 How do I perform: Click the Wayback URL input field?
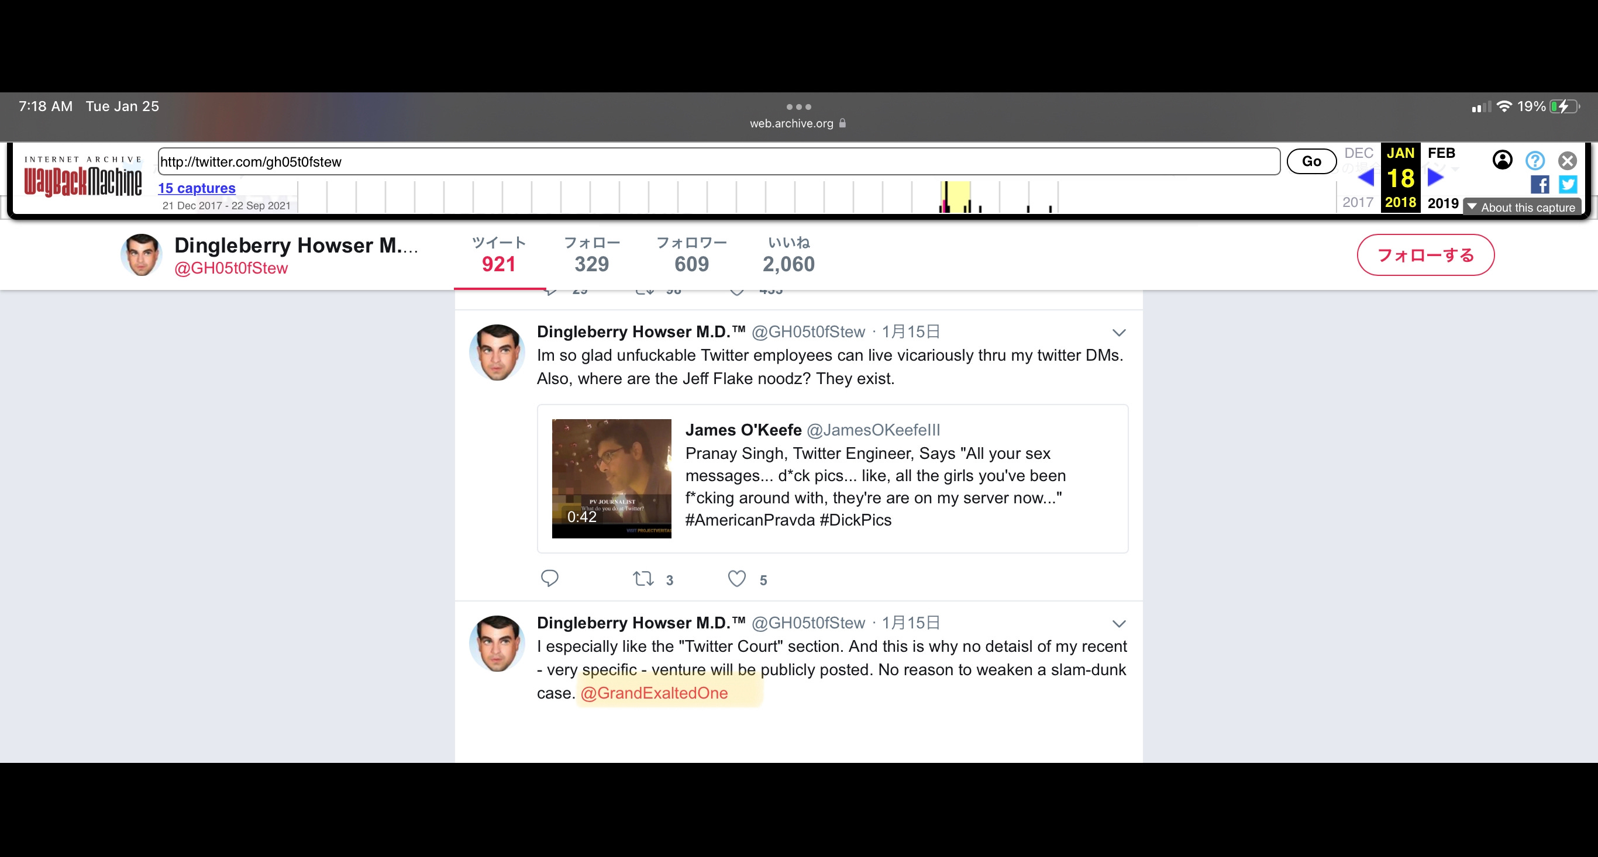pos(719,161)
